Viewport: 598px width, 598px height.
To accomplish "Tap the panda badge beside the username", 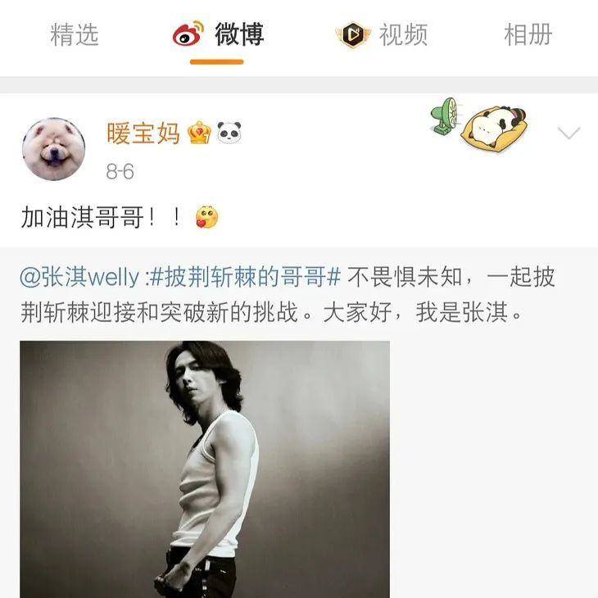I will tap(229, 133).
